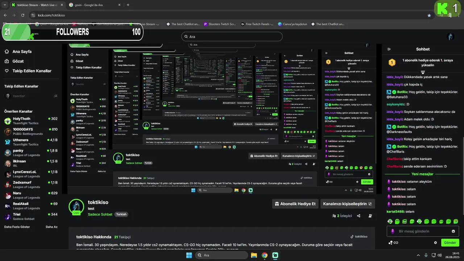Image resolution: width=464 pixels, height=261 pixels.
Task: Click the taskbar search box labelled Ara
Action: [221, 255]
